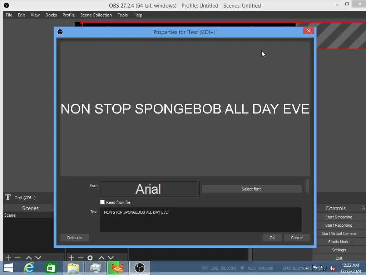Image resolution: width=366 pixels, height=275 pixels.
Task: Open the Profile menu
Action: [69, 15]
